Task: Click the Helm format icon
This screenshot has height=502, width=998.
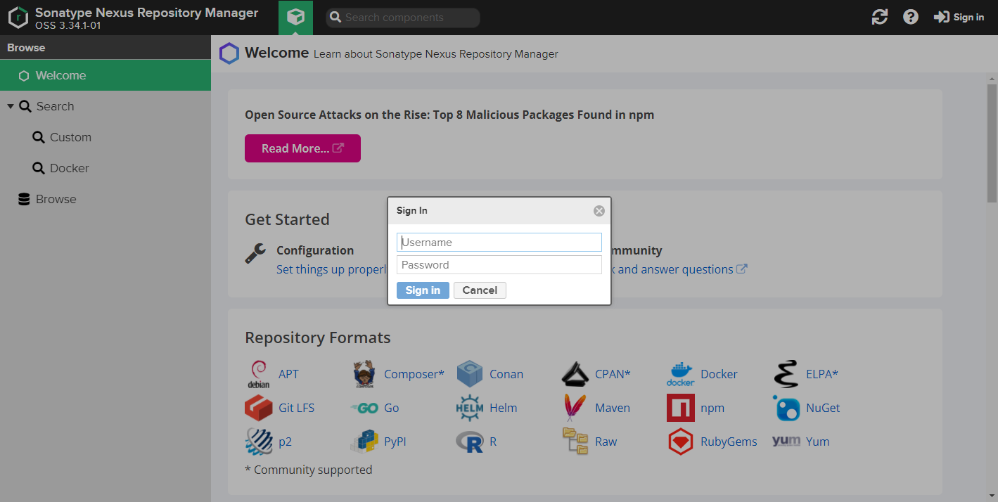Action: pyautogui.click(x=469, y=408)
